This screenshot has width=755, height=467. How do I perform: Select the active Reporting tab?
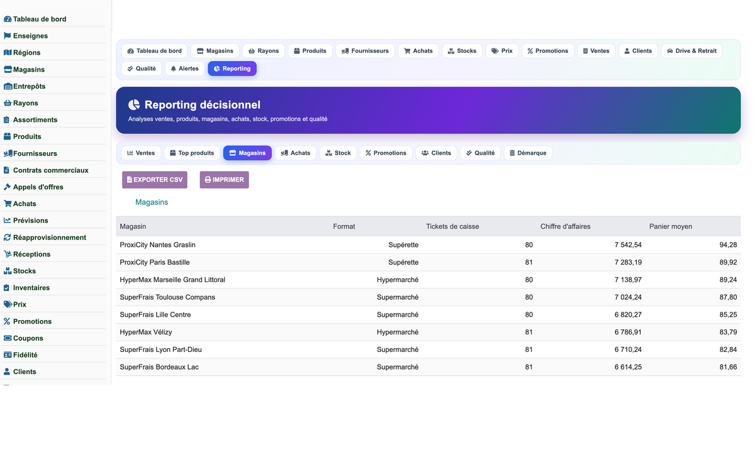232,69
